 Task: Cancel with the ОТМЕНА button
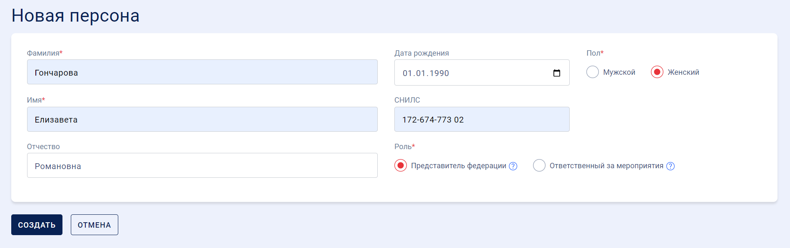95,225
